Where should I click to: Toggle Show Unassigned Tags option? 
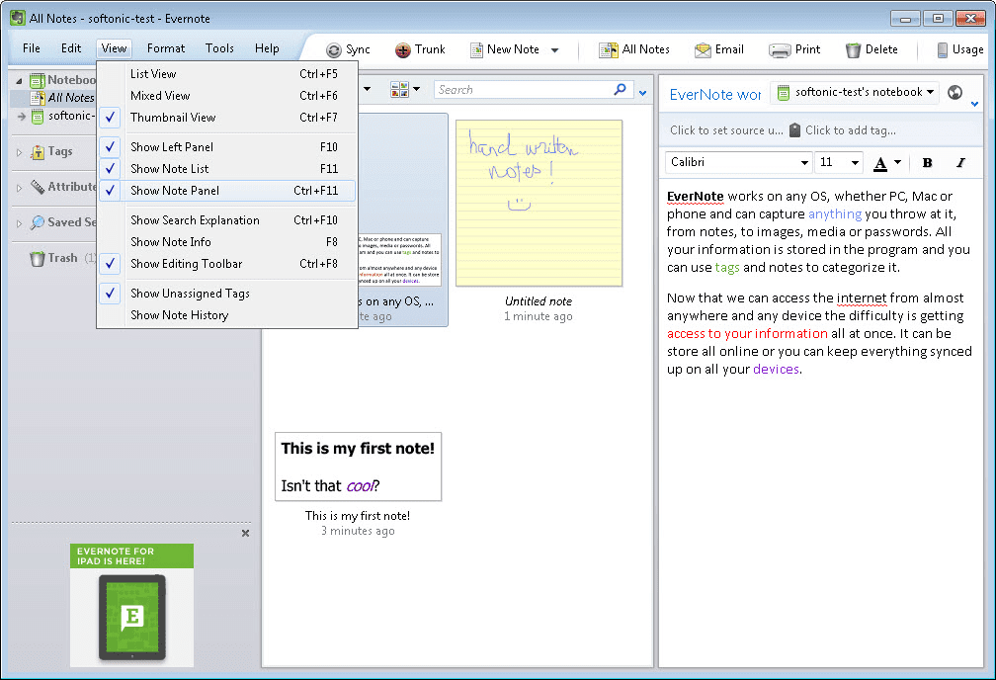pyautogui.click(x=227, y=293)
